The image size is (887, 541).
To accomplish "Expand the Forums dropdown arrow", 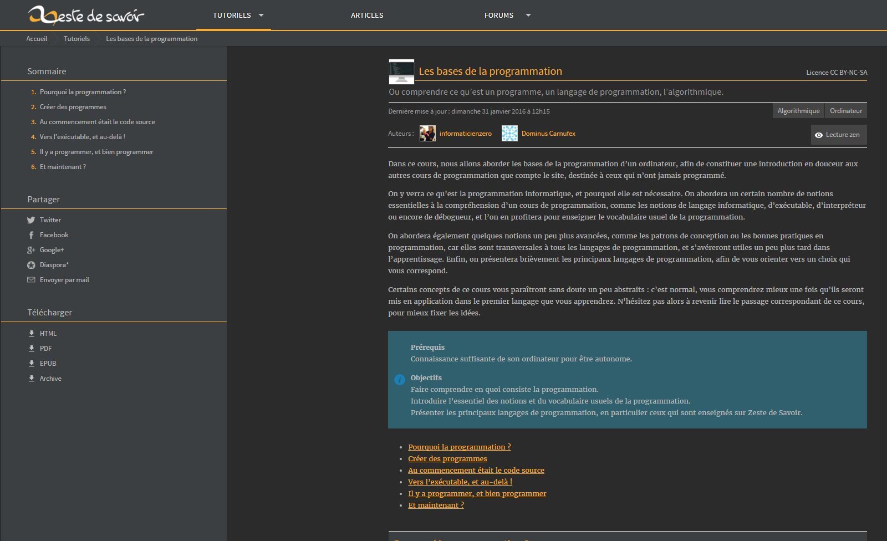I will pos(528,16).
